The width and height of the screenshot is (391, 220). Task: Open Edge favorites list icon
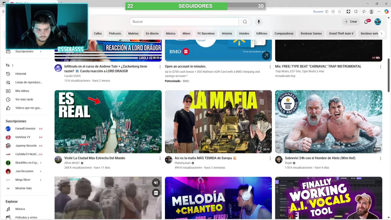click(364, 12)
